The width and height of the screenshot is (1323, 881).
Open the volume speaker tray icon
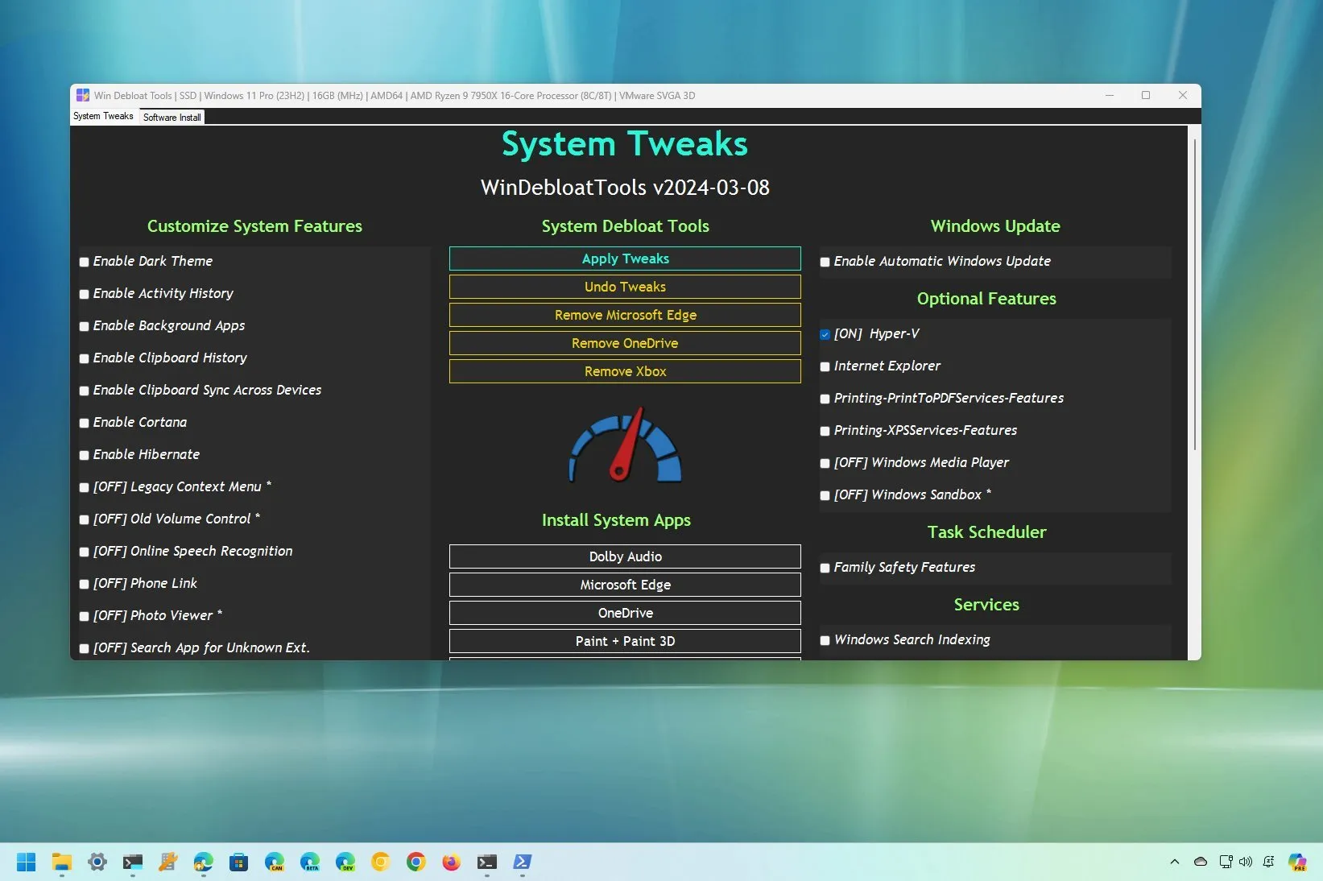coord(1246,862)
